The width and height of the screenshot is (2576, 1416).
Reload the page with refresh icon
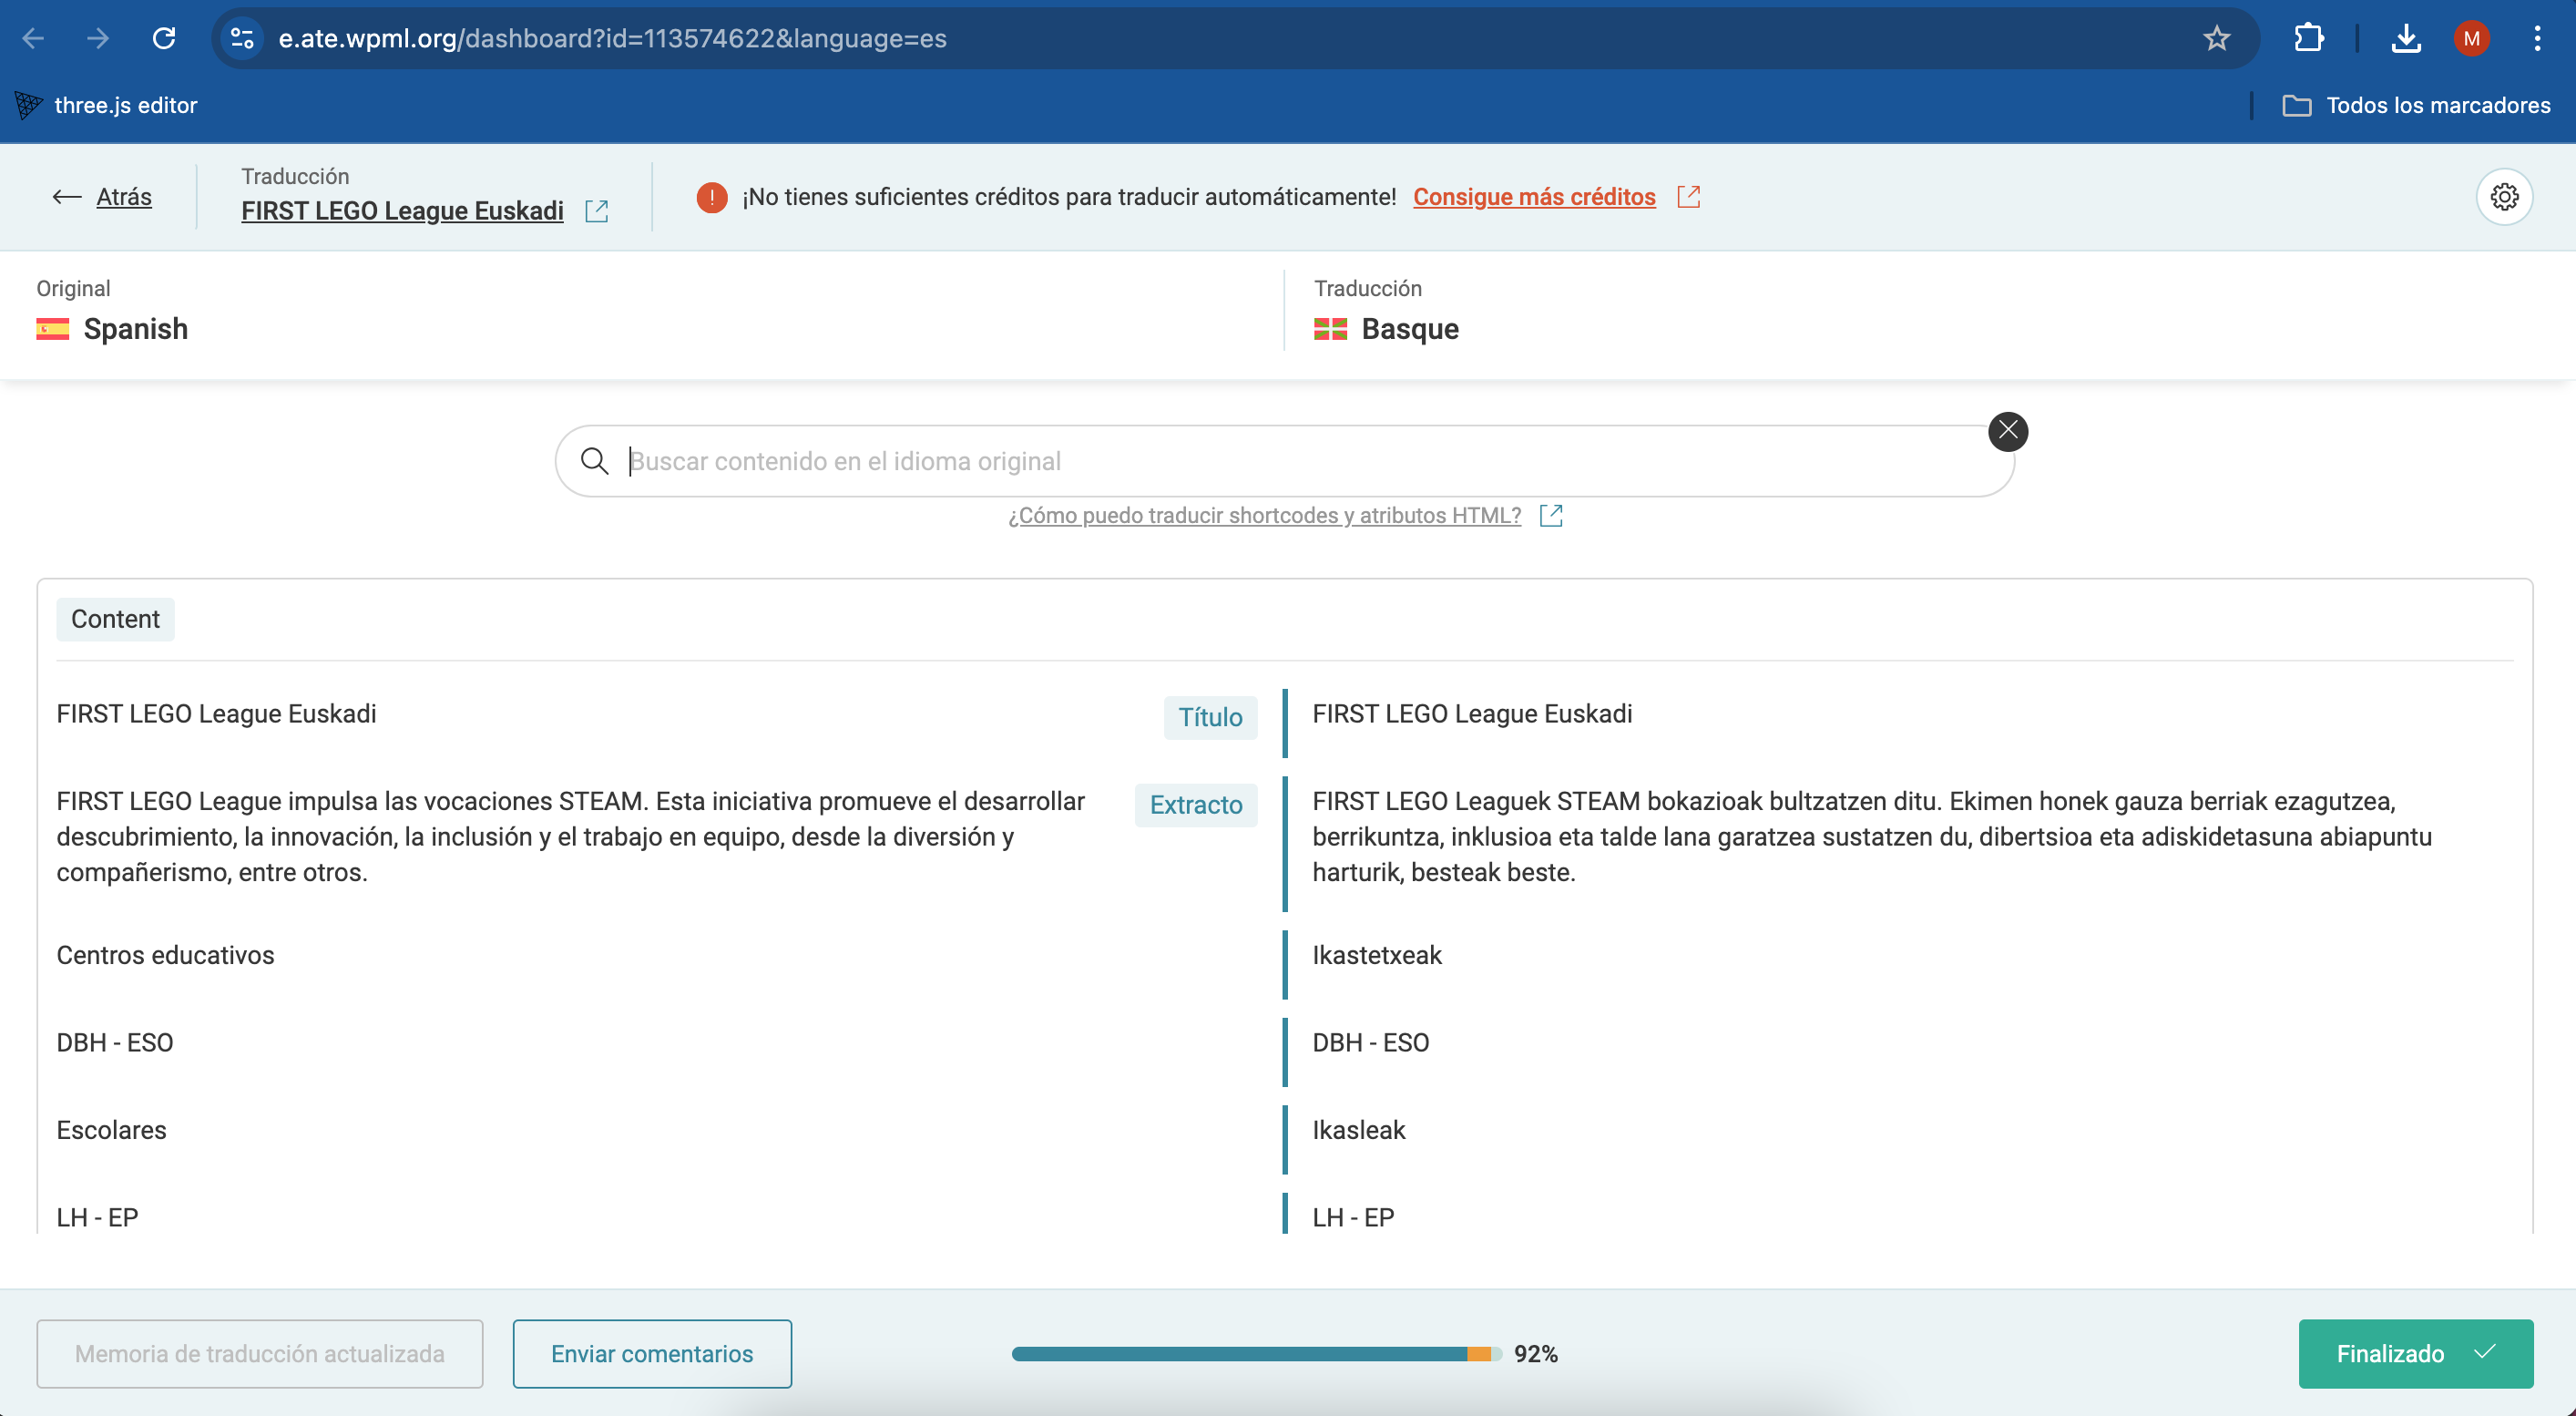pyautogui.click(x=164, y=38)
